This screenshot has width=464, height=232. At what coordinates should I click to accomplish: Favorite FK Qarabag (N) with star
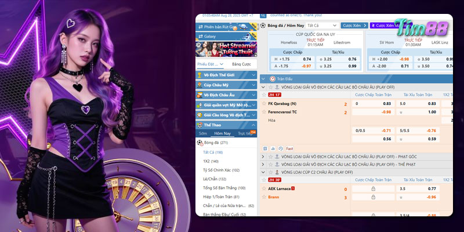click(x=264, y=103)
